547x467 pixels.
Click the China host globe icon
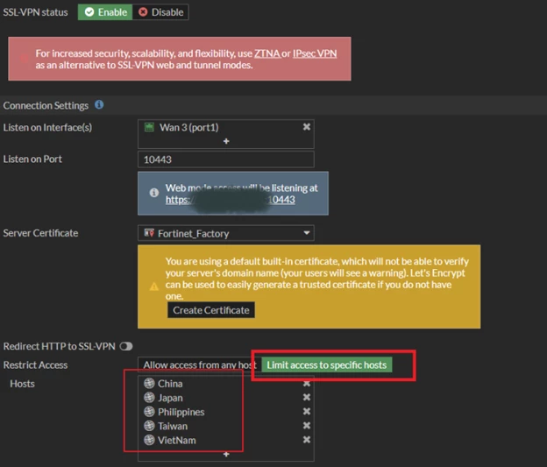(149, 383)
